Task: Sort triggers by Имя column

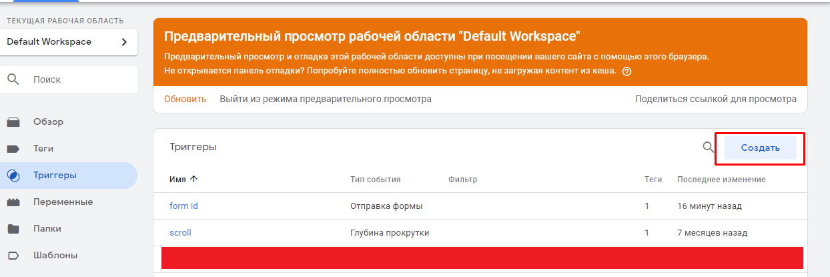Action: [x=183, y=180]
